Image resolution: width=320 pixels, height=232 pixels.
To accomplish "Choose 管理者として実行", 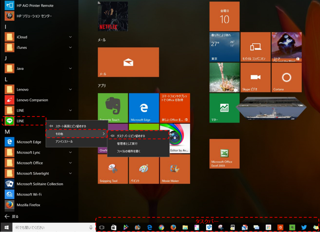I will tap(138, 144).
